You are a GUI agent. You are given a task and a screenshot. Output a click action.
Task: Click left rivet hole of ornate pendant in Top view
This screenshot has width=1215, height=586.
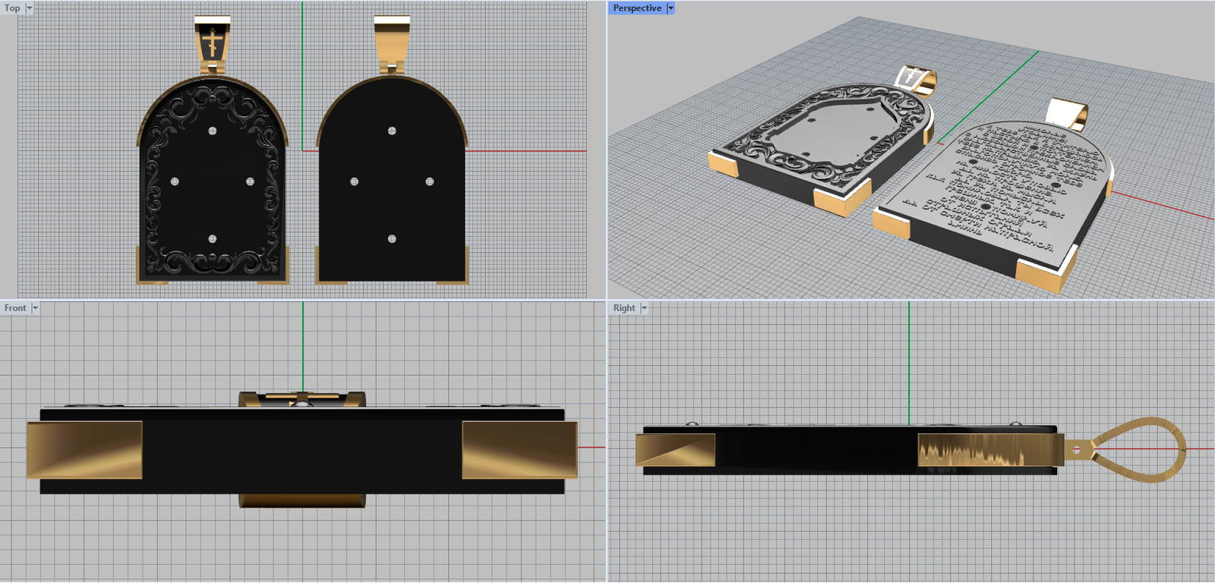(x=175, y=181)
